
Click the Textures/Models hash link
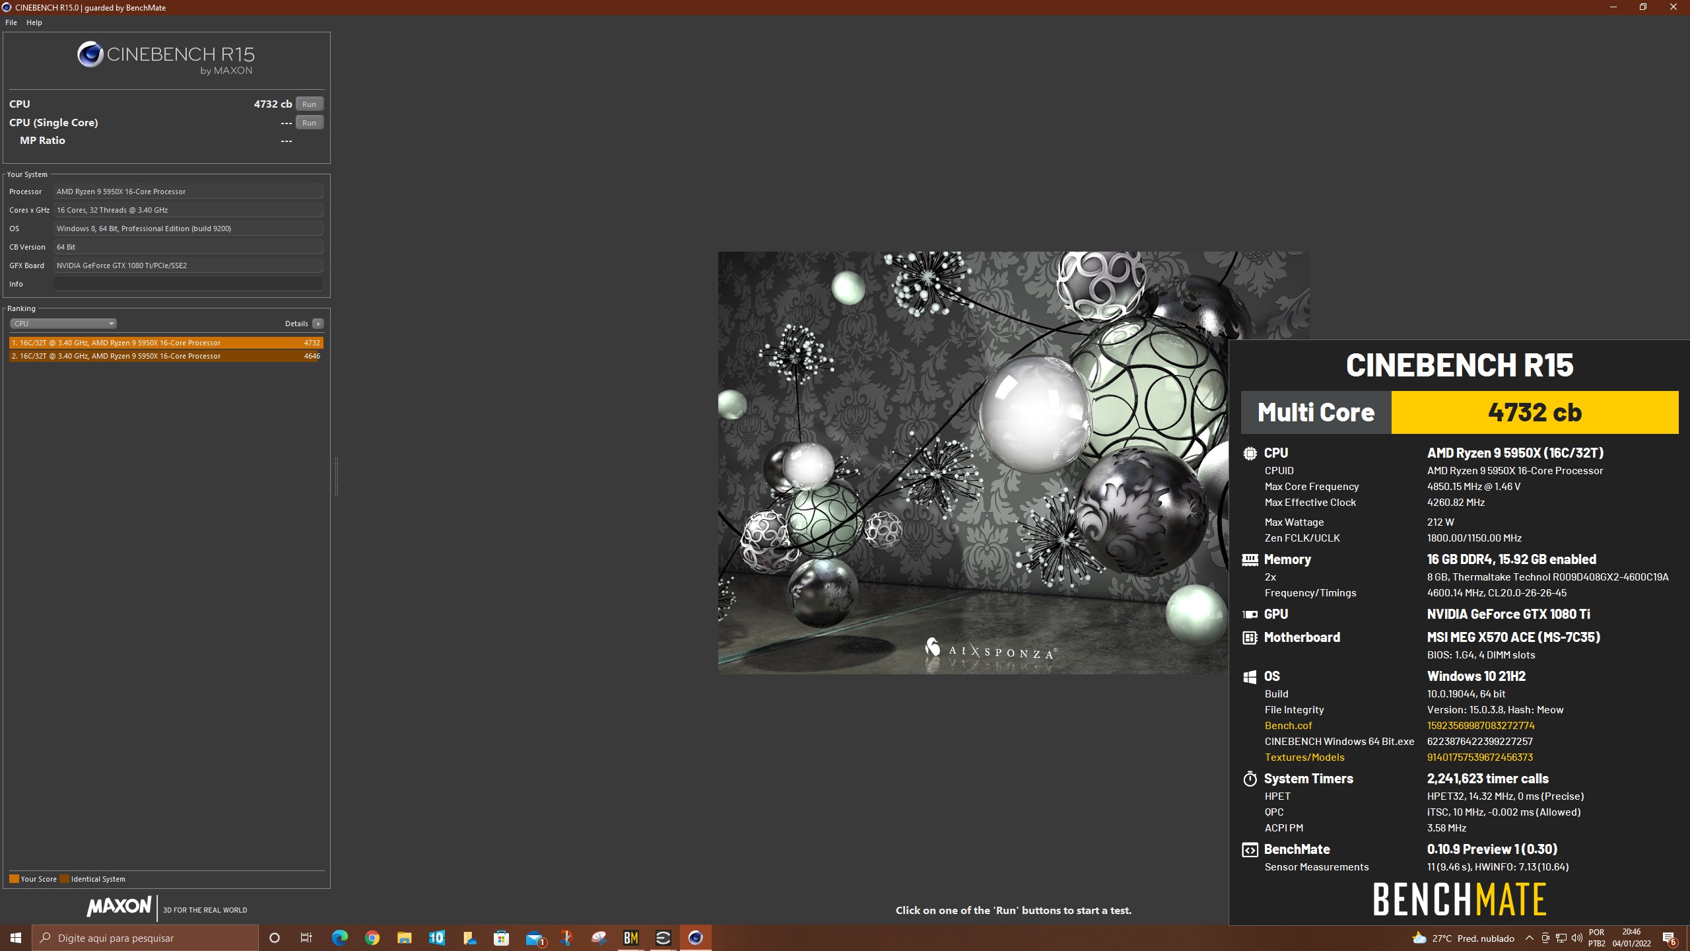(1480, 757)
